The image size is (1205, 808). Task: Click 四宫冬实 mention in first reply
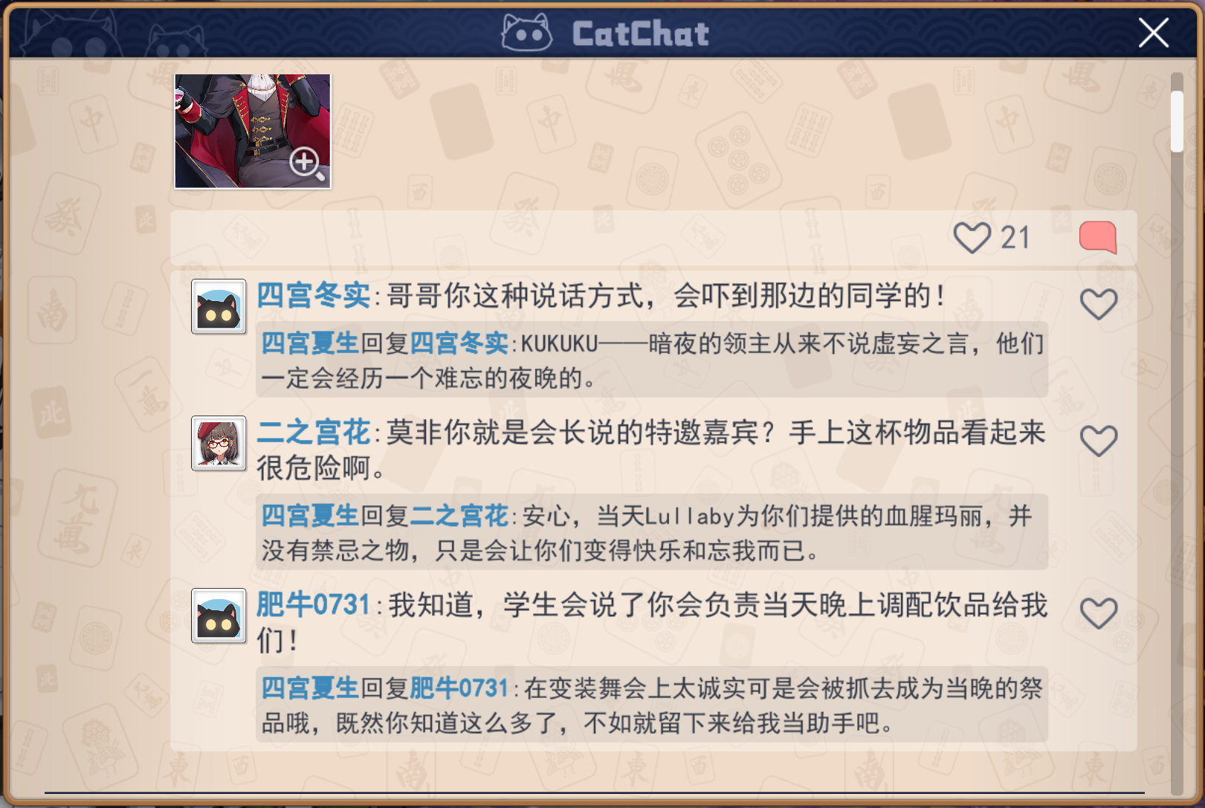459,343
